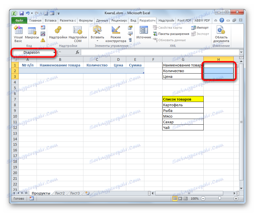Switch to the Данные tab
Viewport: 255px width, 213px height.
(x=102, y=20)
